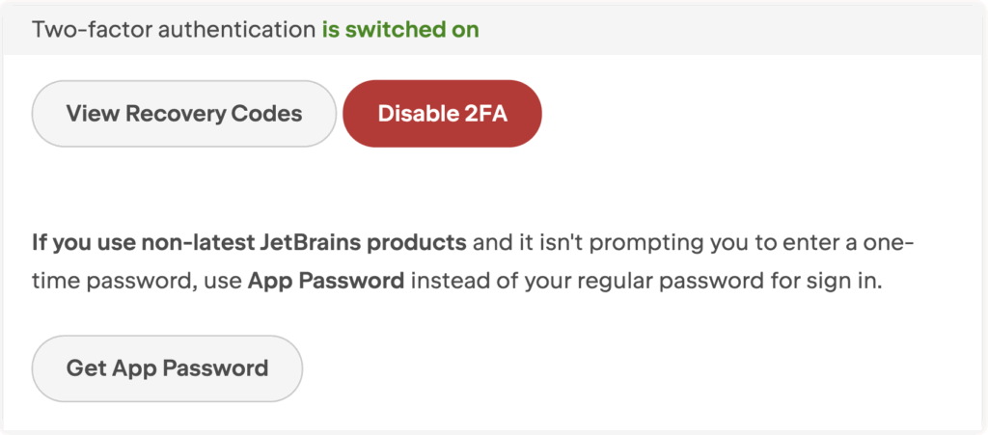Request a Get App Password
This screenshot has width=988, height=435.
click(167, 368)
